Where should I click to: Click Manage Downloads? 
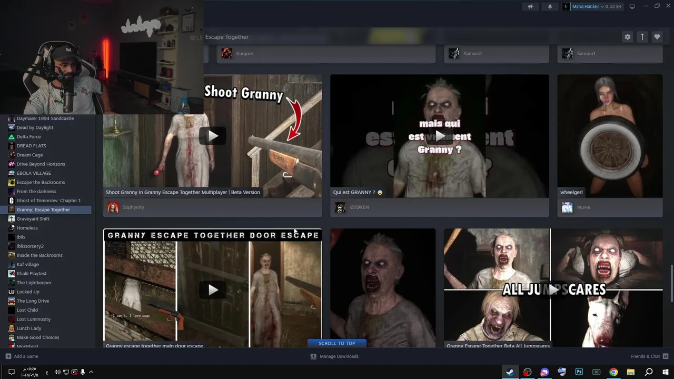pyautogui.click(x=334, y=356)
